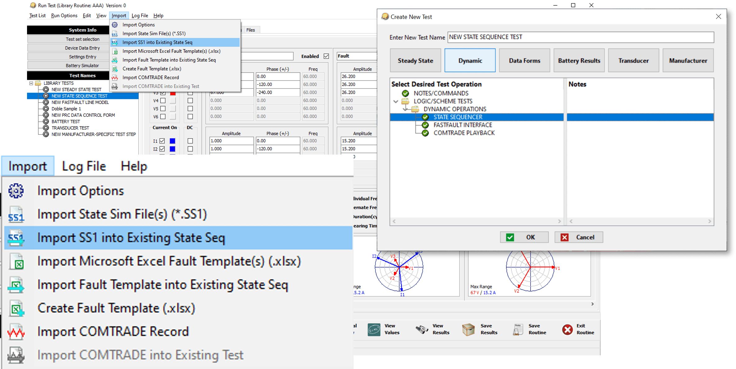This screenshot has width=736, height=369.
Task: Click the right scroll arrow under the Notes pane
Action: pos(710,221)
